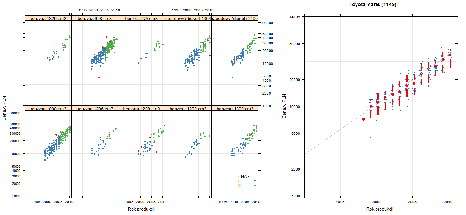Click the "10000" y-axis label on Toyota Yaris chart
Viewport: 466px width, 215px height.
295,106
